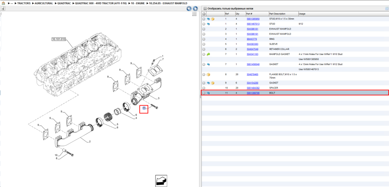Screen dimensions: 389x187
Task: Select callout 5 on the diagram
Action: point(117,124)
